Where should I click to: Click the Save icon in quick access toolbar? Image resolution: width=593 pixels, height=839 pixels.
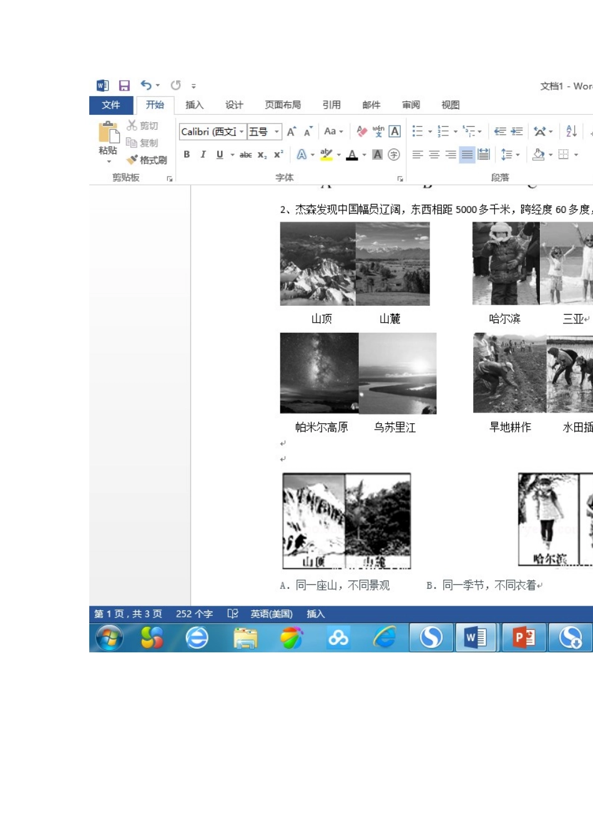124,86
